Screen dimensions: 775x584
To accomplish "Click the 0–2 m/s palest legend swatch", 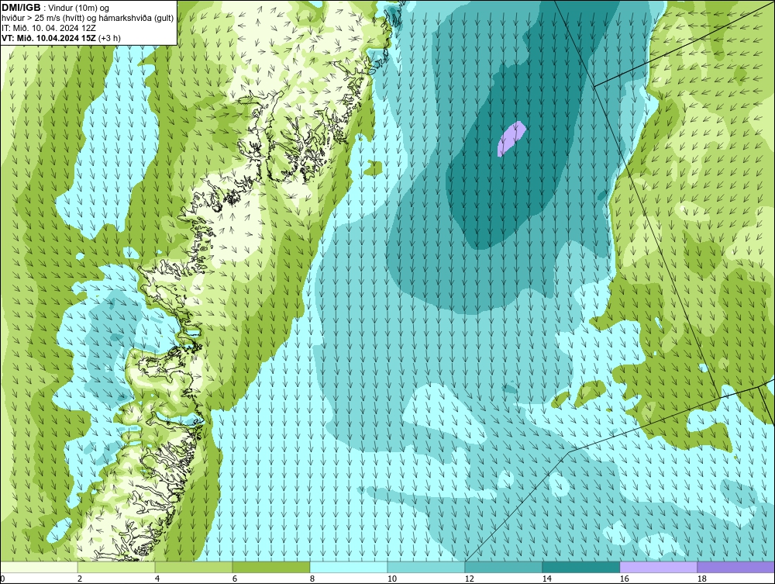I will (x=39, y=567).
